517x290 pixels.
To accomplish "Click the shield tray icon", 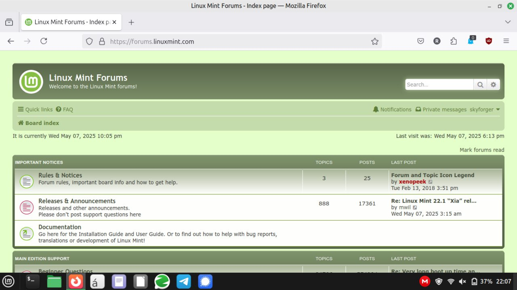I will click(x=439, y=281).
